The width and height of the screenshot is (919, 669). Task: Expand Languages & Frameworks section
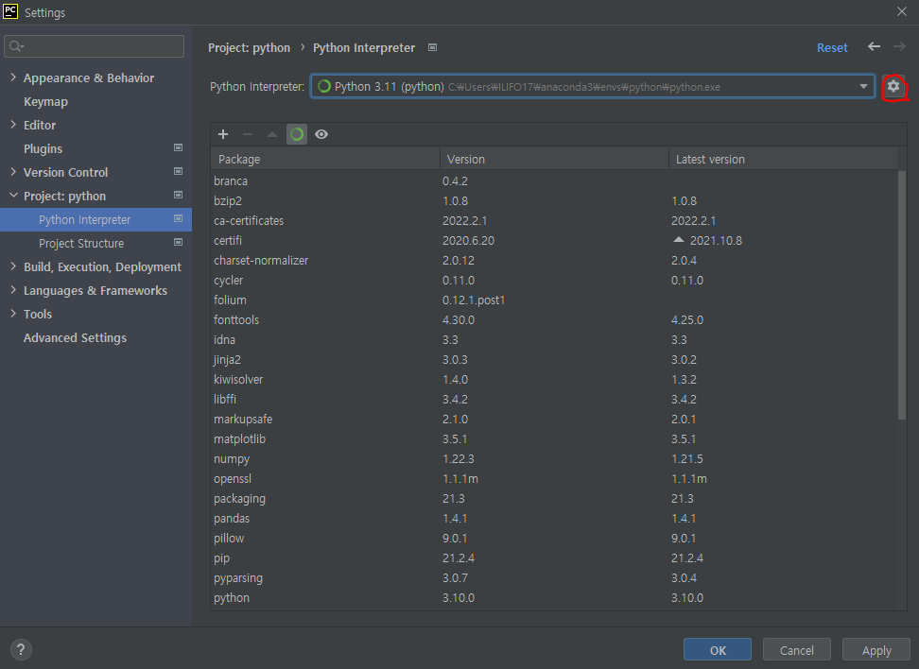click(x=13, y=290)
